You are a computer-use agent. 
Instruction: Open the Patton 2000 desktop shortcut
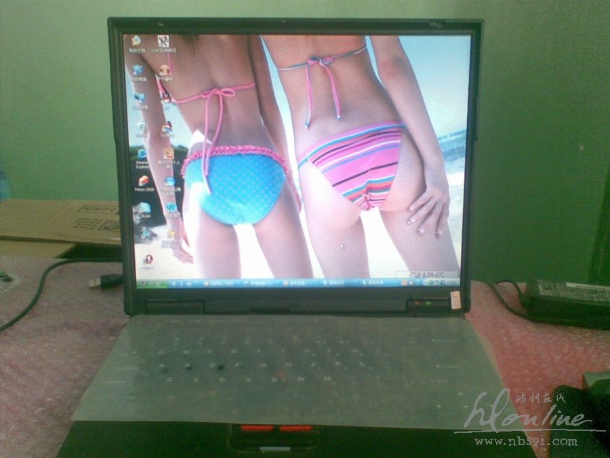click(x=143, y=182)
